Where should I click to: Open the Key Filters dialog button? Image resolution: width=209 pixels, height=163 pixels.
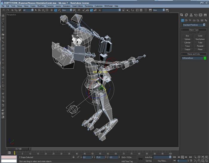coord(162,161)
